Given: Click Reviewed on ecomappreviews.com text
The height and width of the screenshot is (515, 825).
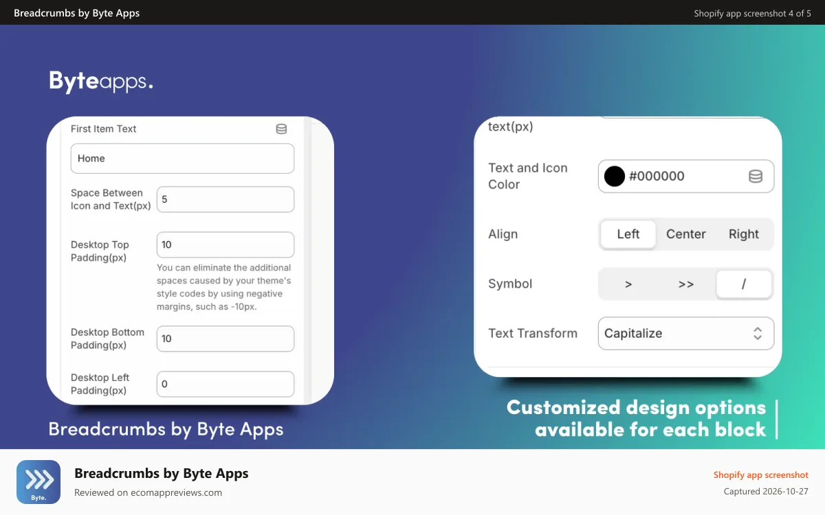Looking at the screenshot, I should (148, 492).
